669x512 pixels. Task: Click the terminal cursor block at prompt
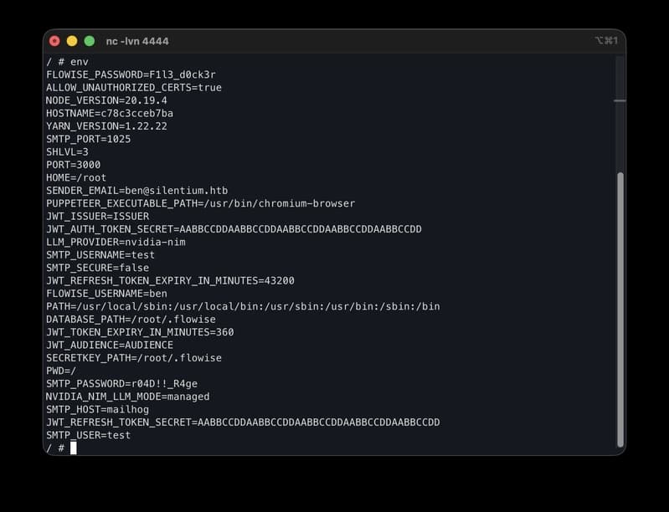(x=74, y=448)
